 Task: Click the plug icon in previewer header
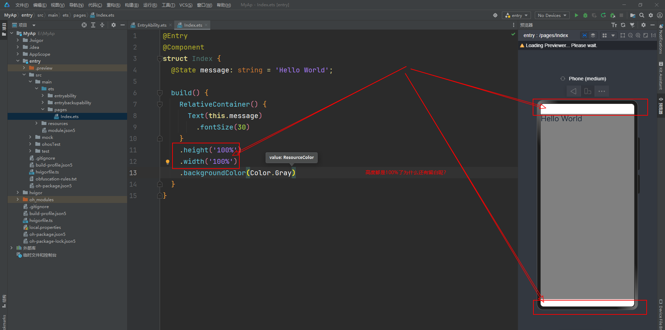[x=632, y=25]
